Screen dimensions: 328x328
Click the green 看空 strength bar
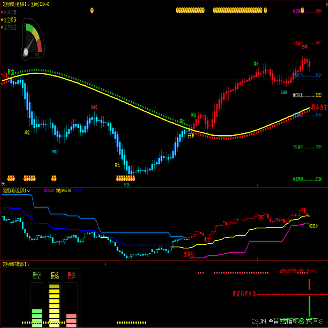37,318
